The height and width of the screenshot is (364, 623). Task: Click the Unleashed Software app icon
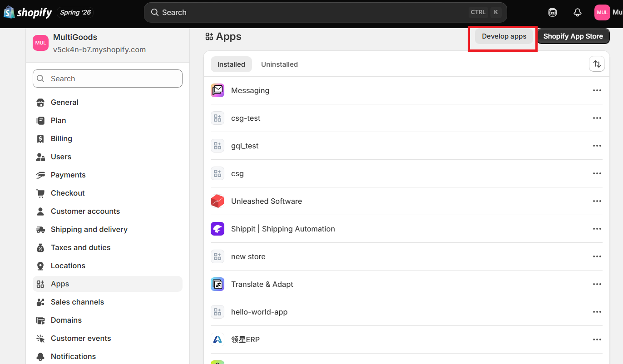[x=218, y=201]
